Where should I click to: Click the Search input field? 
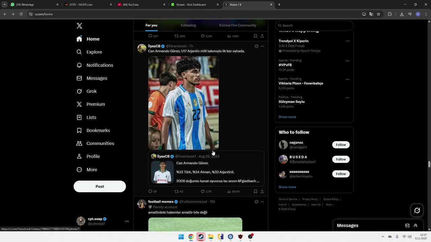coord(314,26)
